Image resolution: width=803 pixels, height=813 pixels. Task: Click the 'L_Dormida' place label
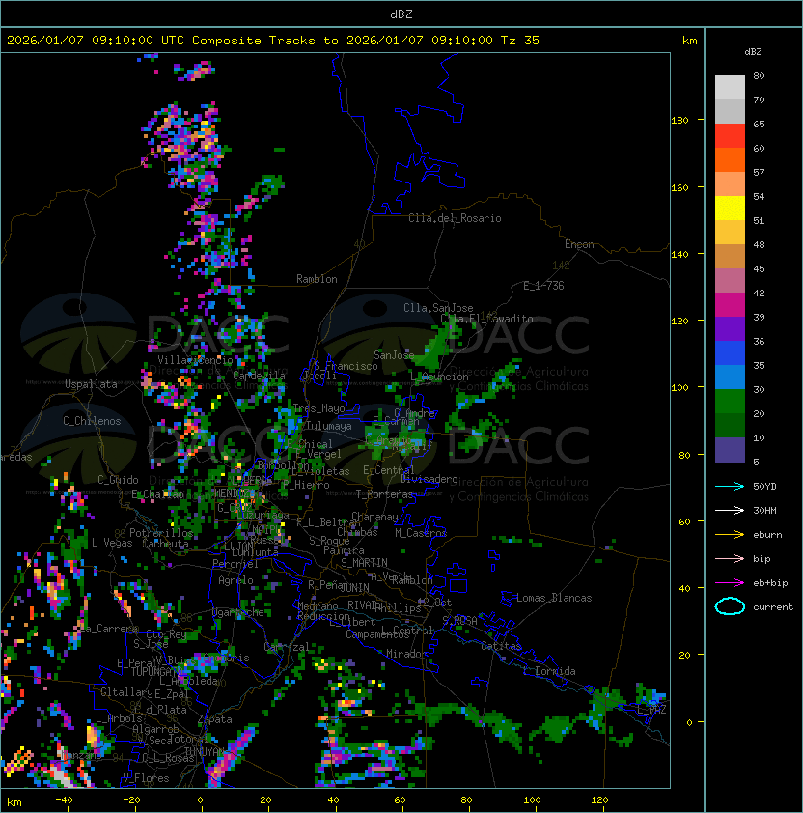(549, 671)
